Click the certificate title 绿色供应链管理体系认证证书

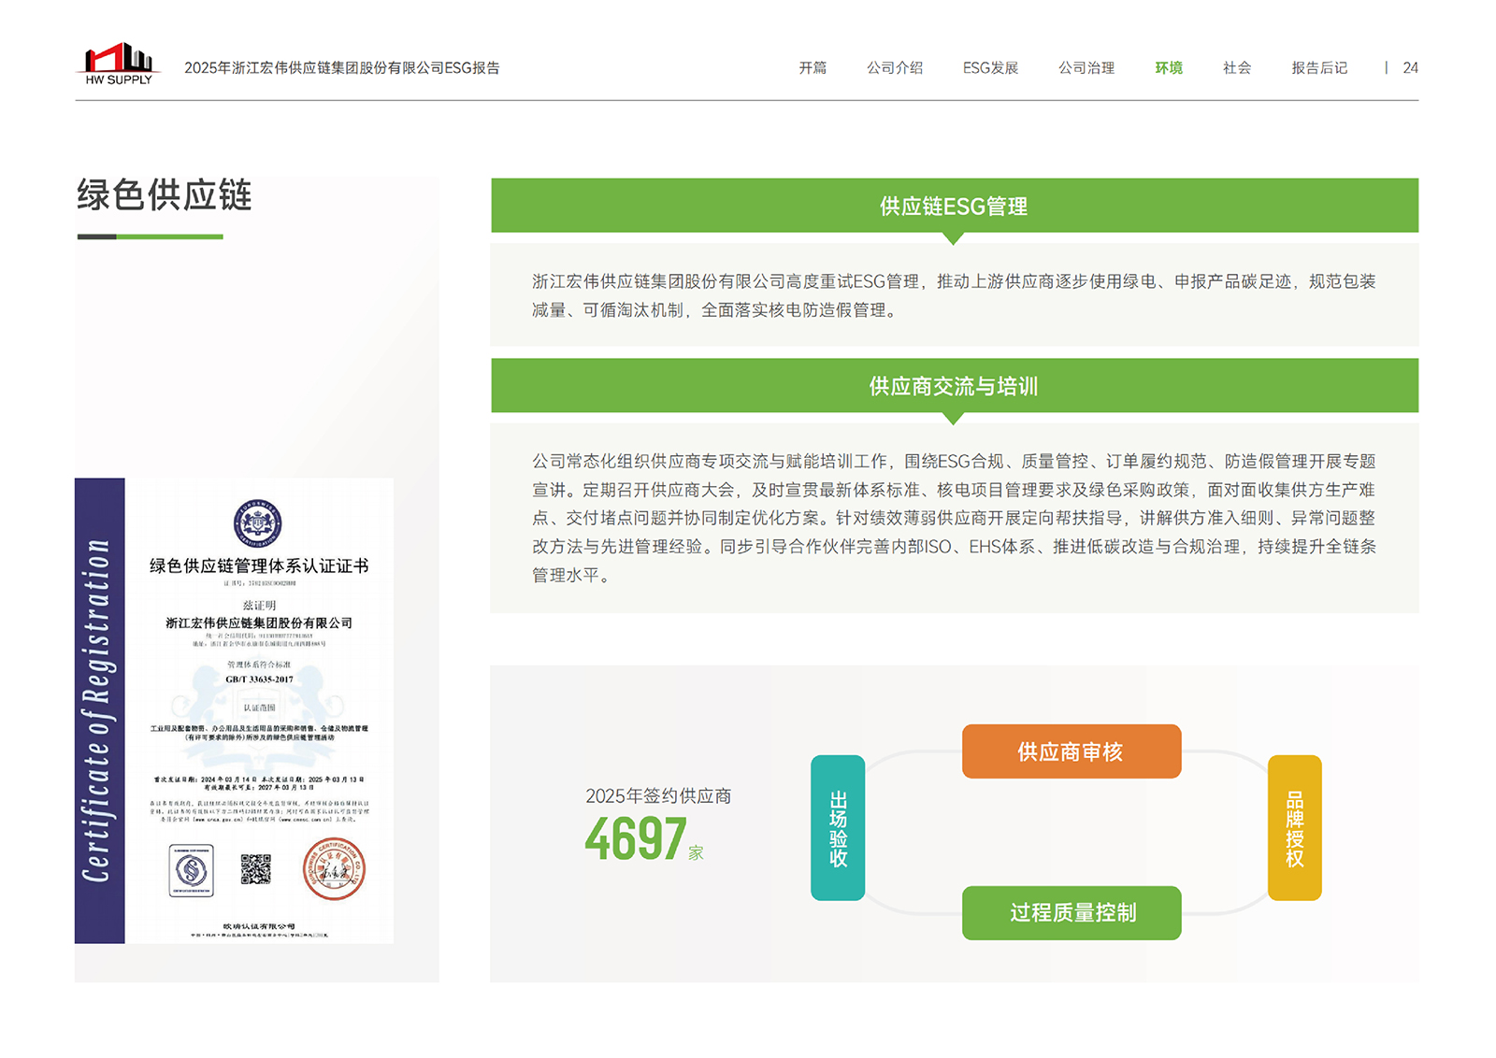point(259,566)
